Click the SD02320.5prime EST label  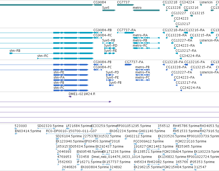point(50,126)
